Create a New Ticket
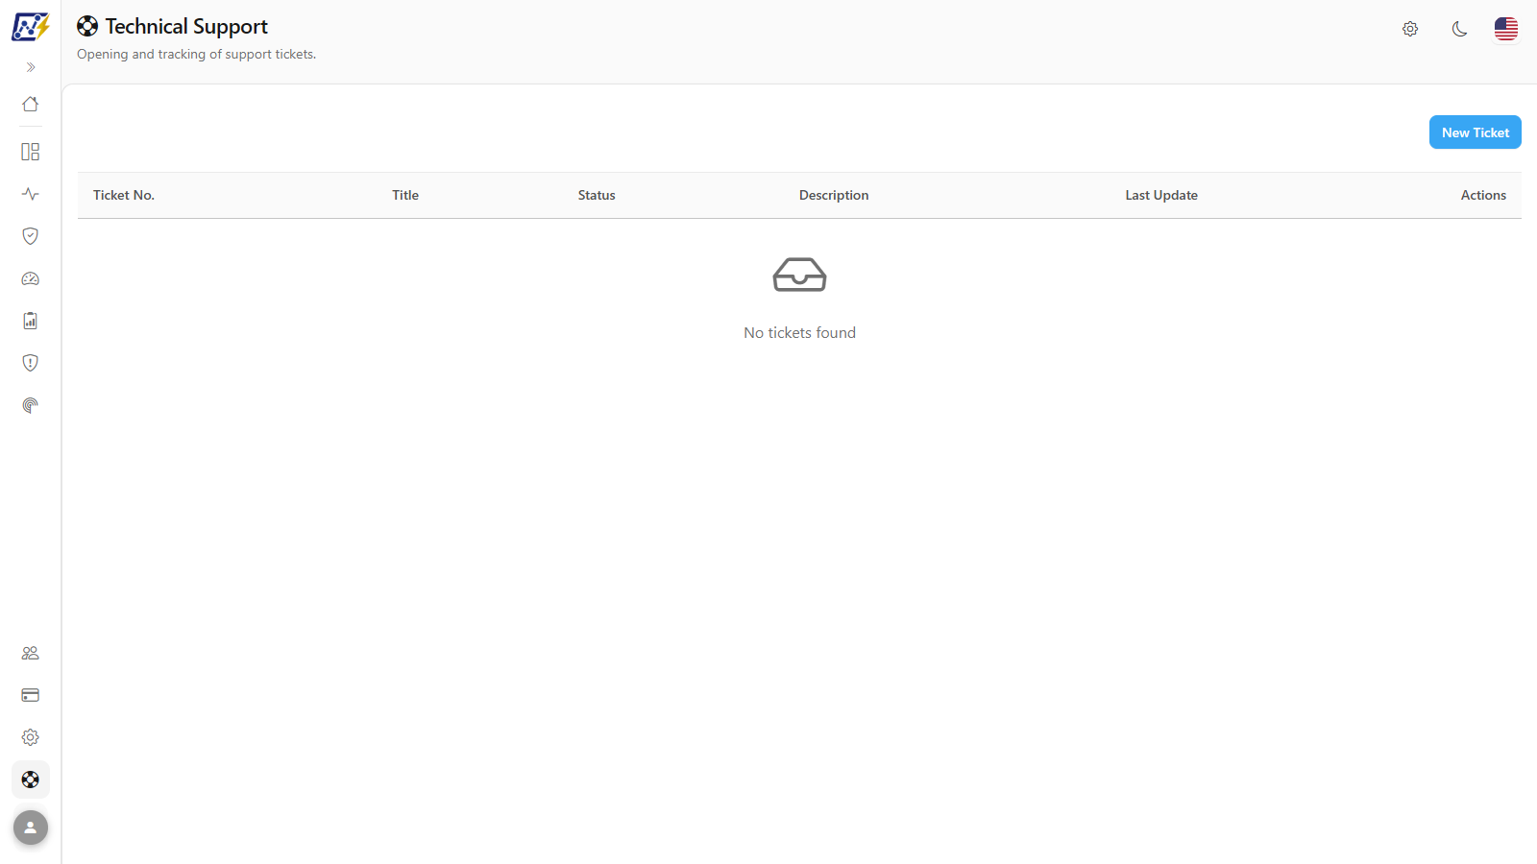 (1476, 132)
